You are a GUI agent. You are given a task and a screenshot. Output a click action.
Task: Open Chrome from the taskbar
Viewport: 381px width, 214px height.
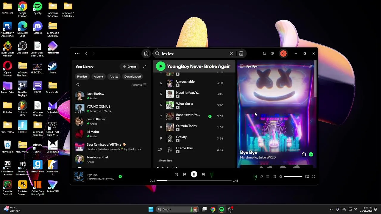tap(213, 209)
